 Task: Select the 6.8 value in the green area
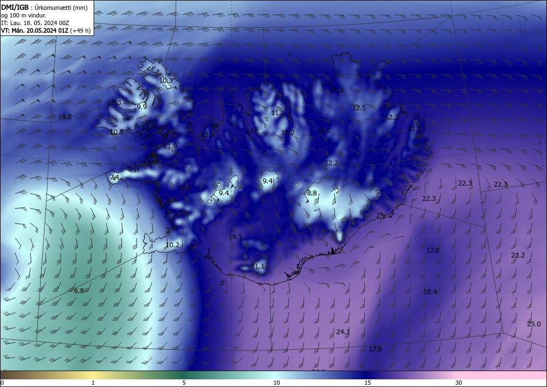79,290
